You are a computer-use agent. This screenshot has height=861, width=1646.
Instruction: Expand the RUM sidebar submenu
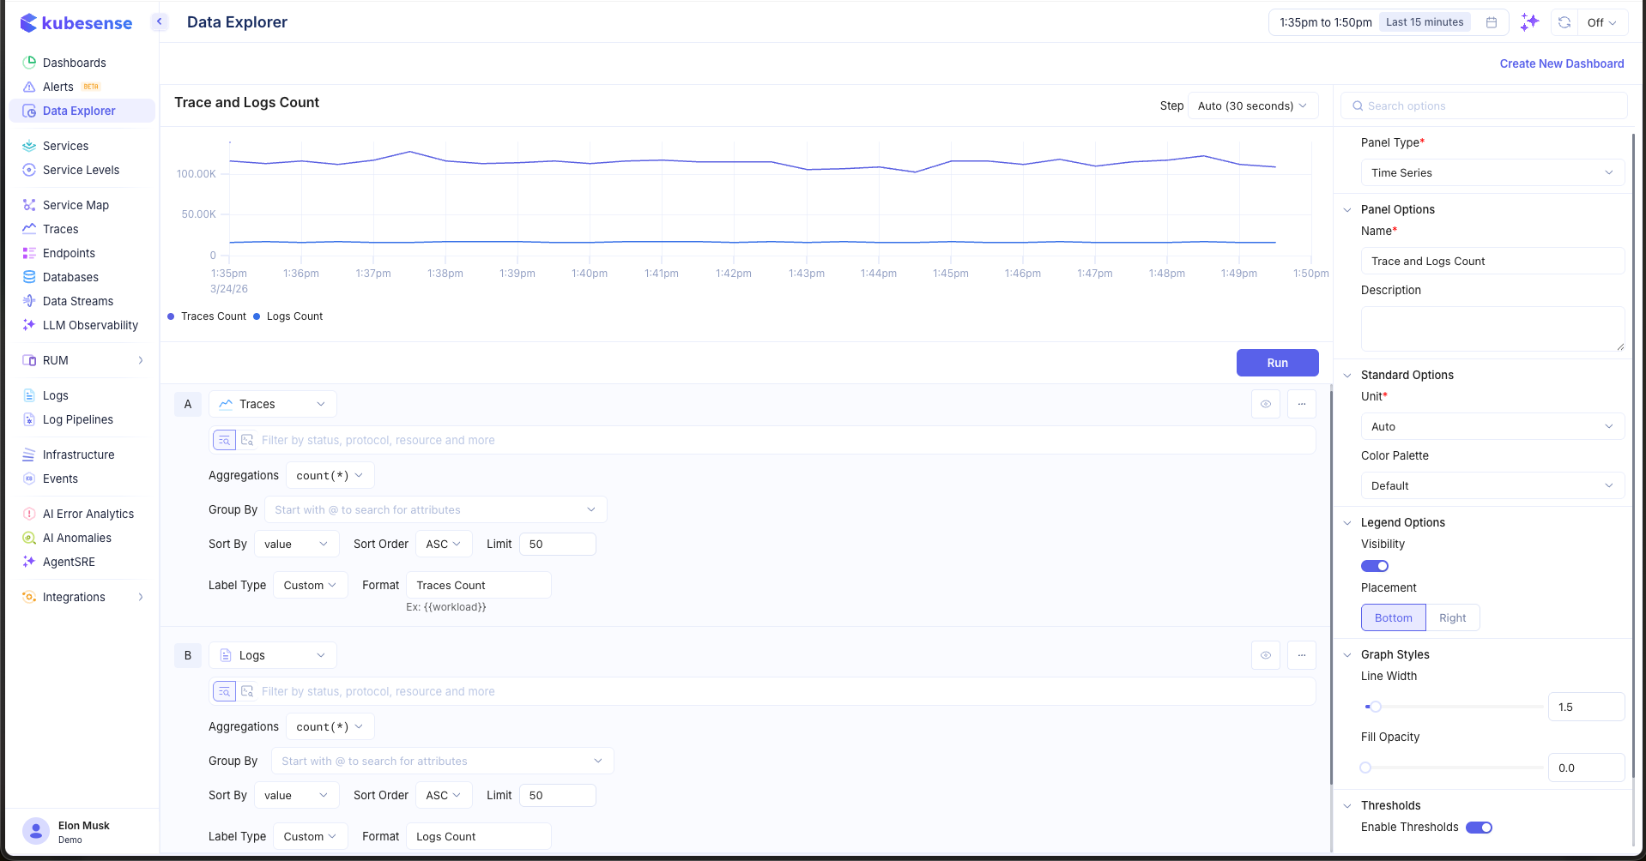pyautogui.click(x=141, y=360)
